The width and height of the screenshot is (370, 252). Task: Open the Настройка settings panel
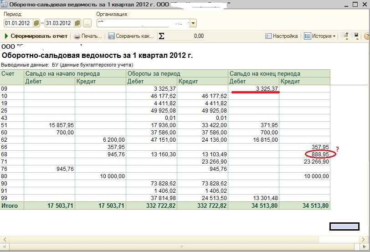pyautogui.click(x=282, y=36)
